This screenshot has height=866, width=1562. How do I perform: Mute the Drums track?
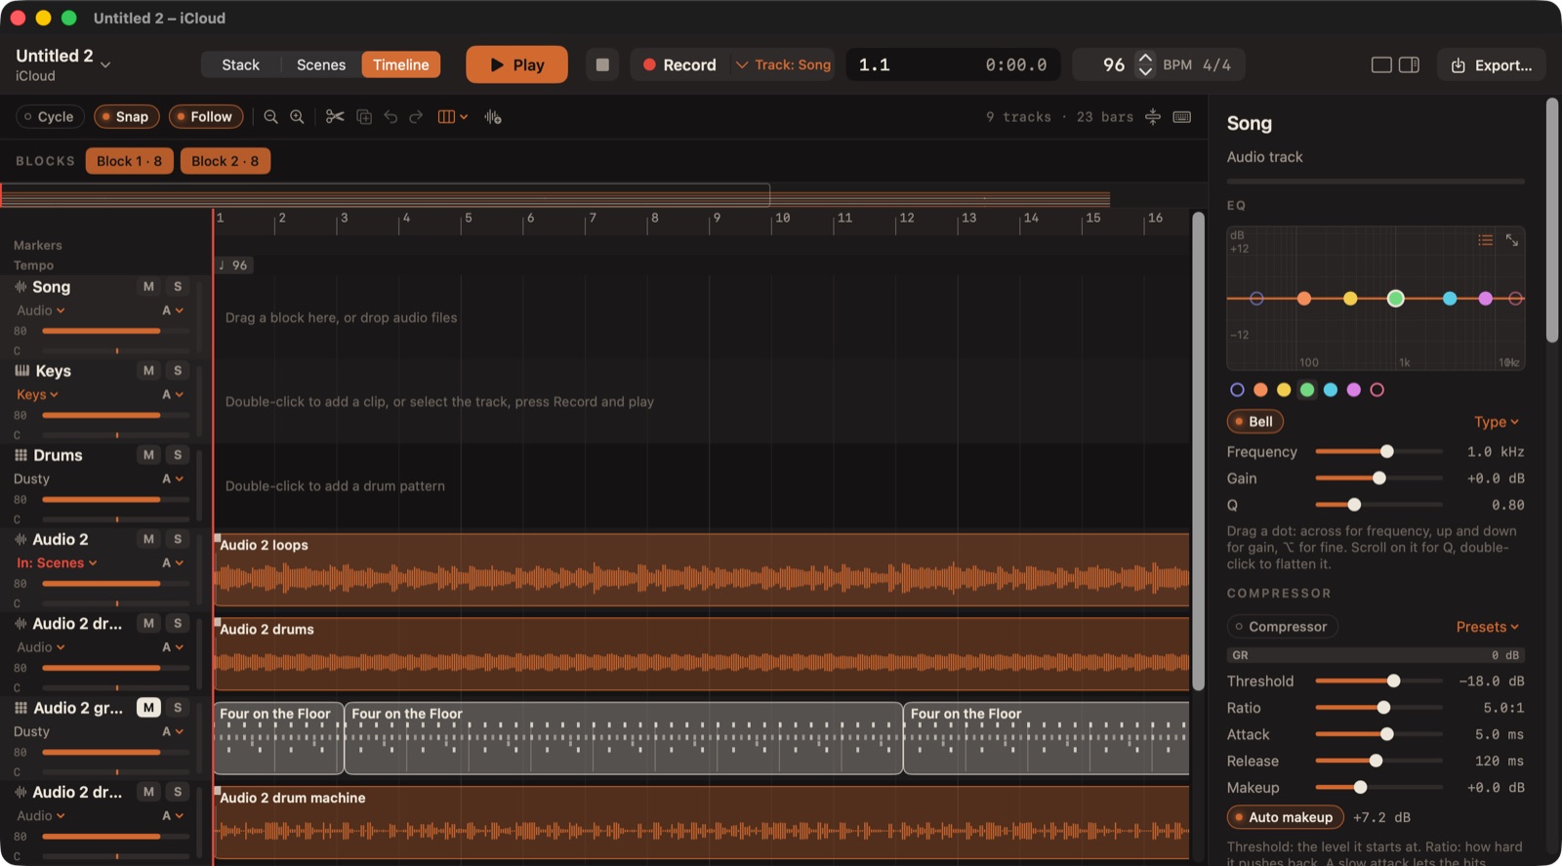[148, 455]
